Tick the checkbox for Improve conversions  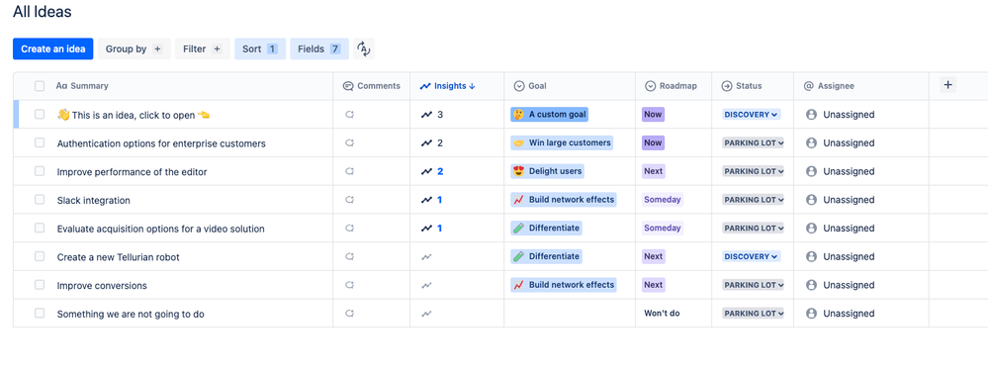40,285
